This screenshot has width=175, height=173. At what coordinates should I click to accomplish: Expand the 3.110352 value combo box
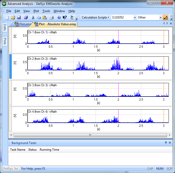tap(135, 18)
